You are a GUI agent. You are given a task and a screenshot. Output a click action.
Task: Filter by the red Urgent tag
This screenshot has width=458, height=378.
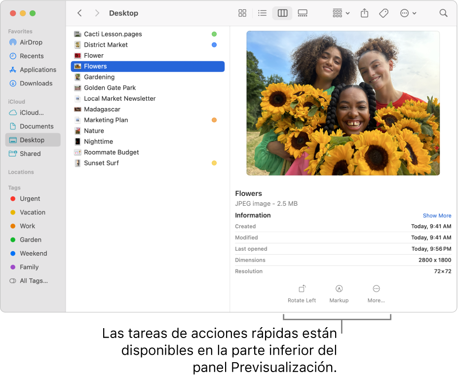[30, 199]
